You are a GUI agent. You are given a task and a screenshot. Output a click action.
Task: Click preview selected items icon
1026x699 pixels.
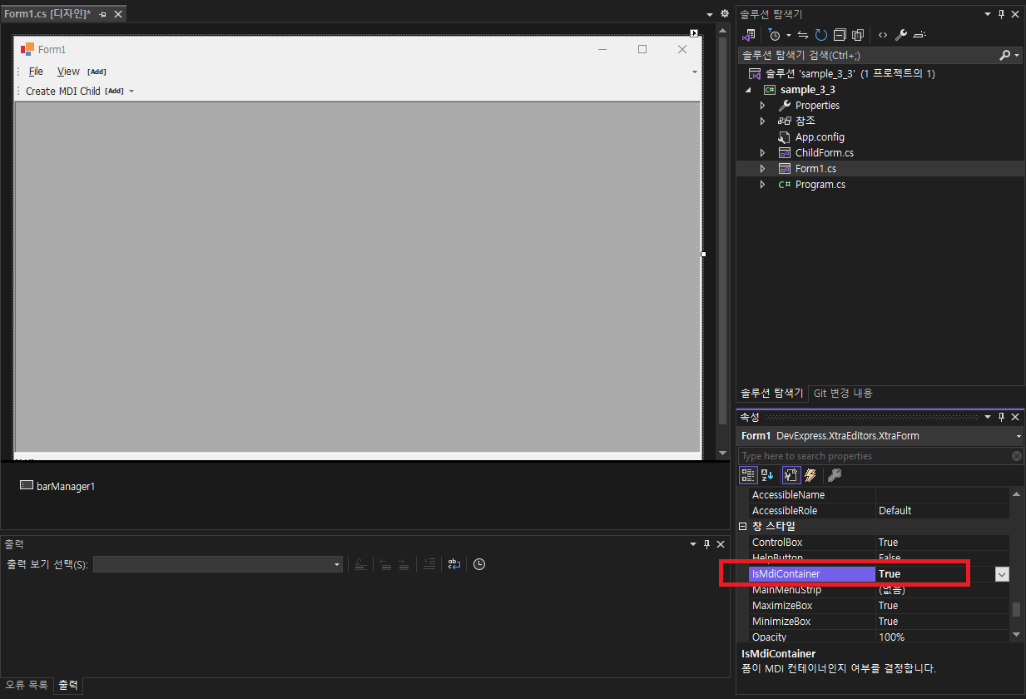click(919, 35)
